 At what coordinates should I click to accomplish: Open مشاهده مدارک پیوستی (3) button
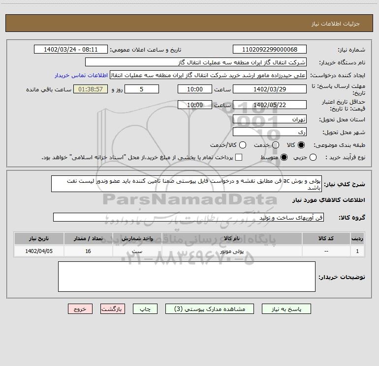(210, 309)
